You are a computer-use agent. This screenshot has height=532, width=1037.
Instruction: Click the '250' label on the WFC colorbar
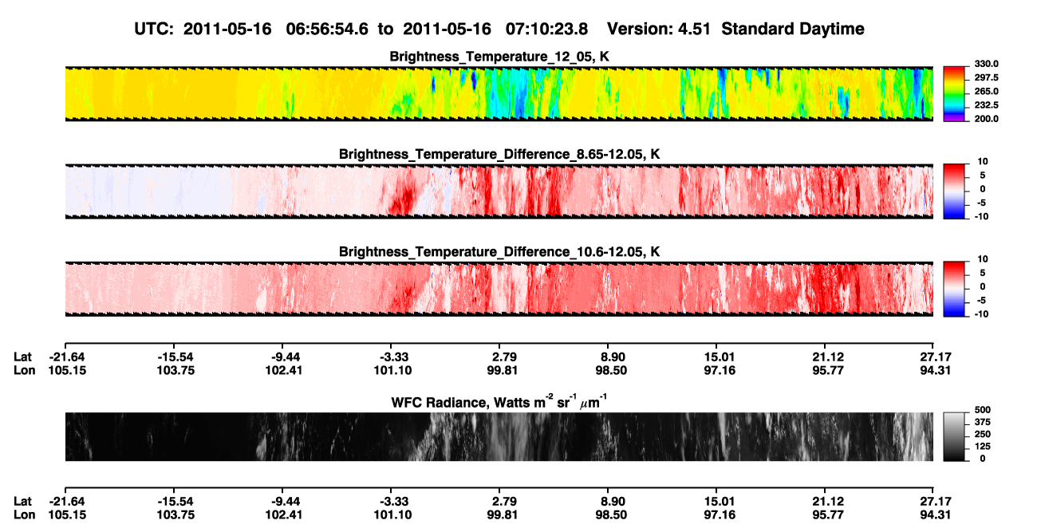point(983,435)
